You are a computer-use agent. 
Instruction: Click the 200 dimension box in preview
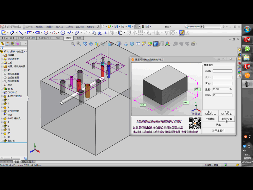(x=186, y=103)
